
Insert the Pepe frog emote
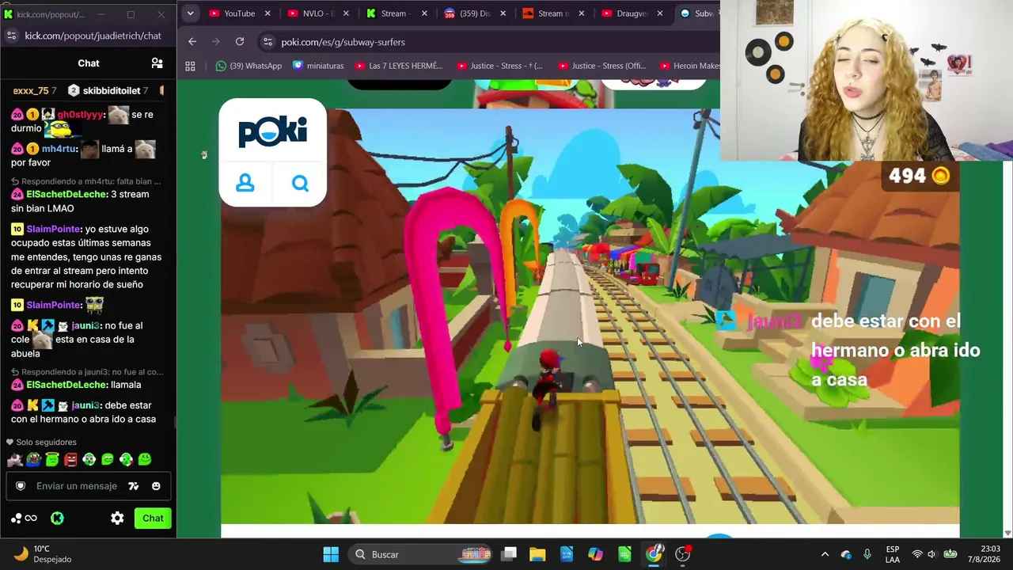click(x=33, y=459)
